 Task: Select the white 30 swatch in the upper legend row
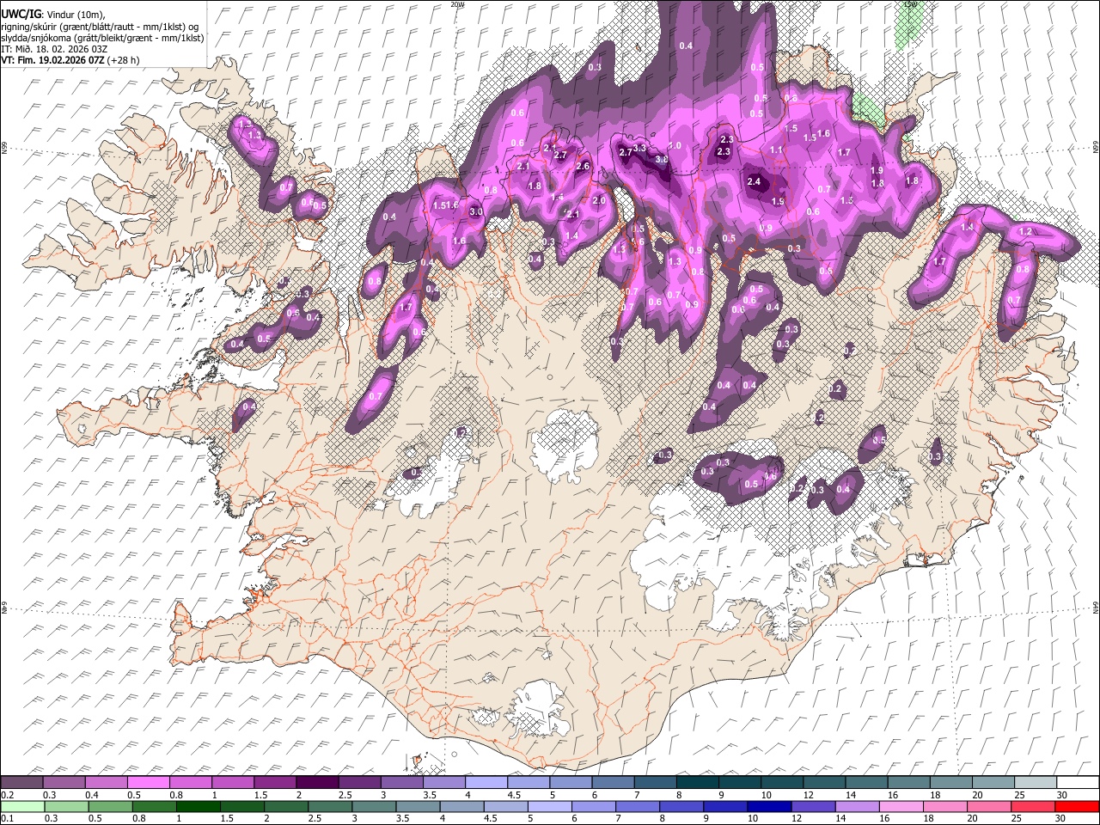(x=1077, y=782)
